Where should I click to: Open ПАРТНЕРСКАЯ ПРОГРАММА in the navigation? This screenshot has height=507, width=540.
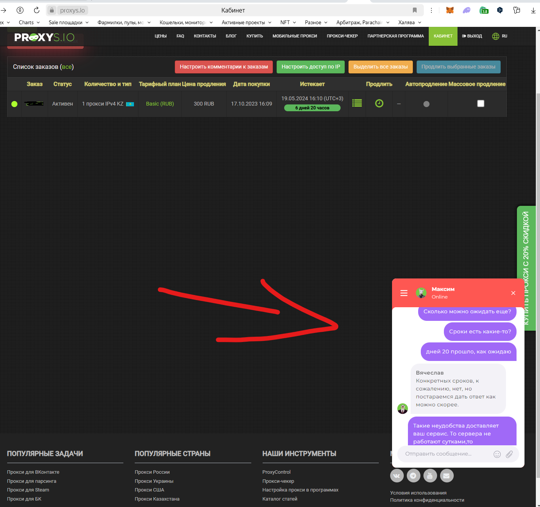[x=395, y=36]
